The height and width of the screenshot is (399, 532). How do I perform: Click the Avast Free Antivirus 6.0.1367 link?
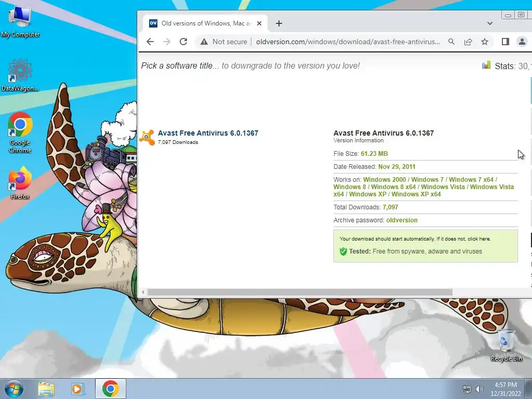point(208,133)
